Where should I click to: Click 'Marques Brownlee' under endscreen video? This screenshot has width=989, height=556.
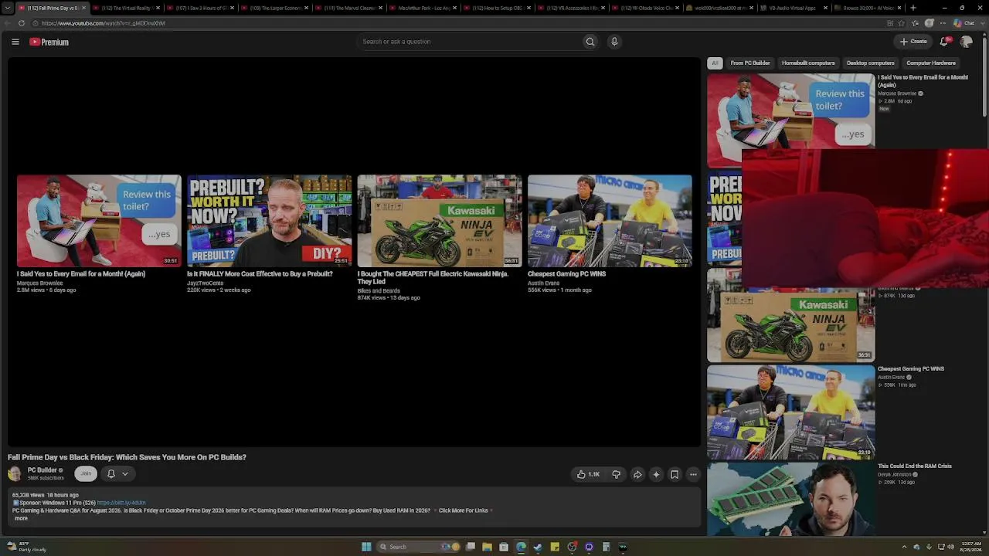(x=40, y=283)
